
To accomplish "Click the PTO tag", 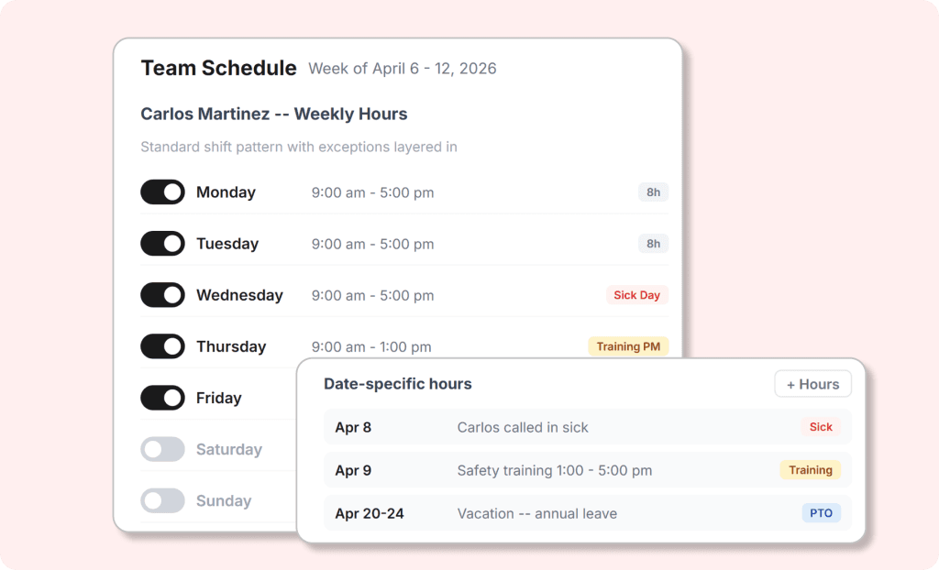I will pos(821,513).
